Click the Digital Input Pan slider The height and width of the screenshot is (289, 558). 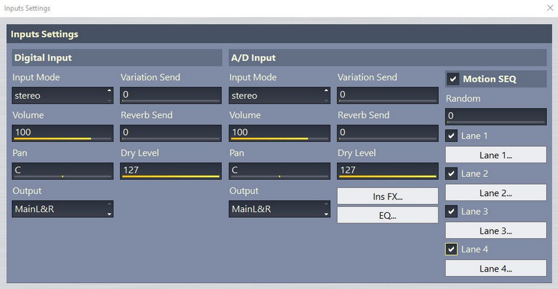coord(63,171)
